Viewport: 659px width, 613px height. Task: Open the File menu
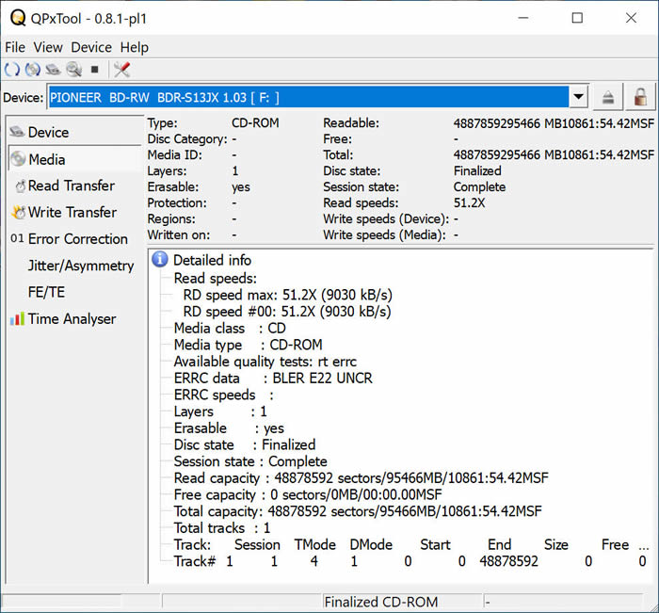click(15, 47)
